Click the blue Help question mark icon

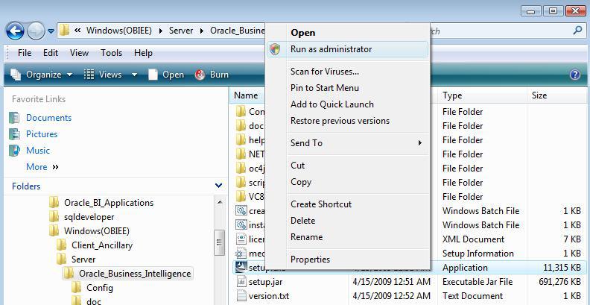[574, 75]
